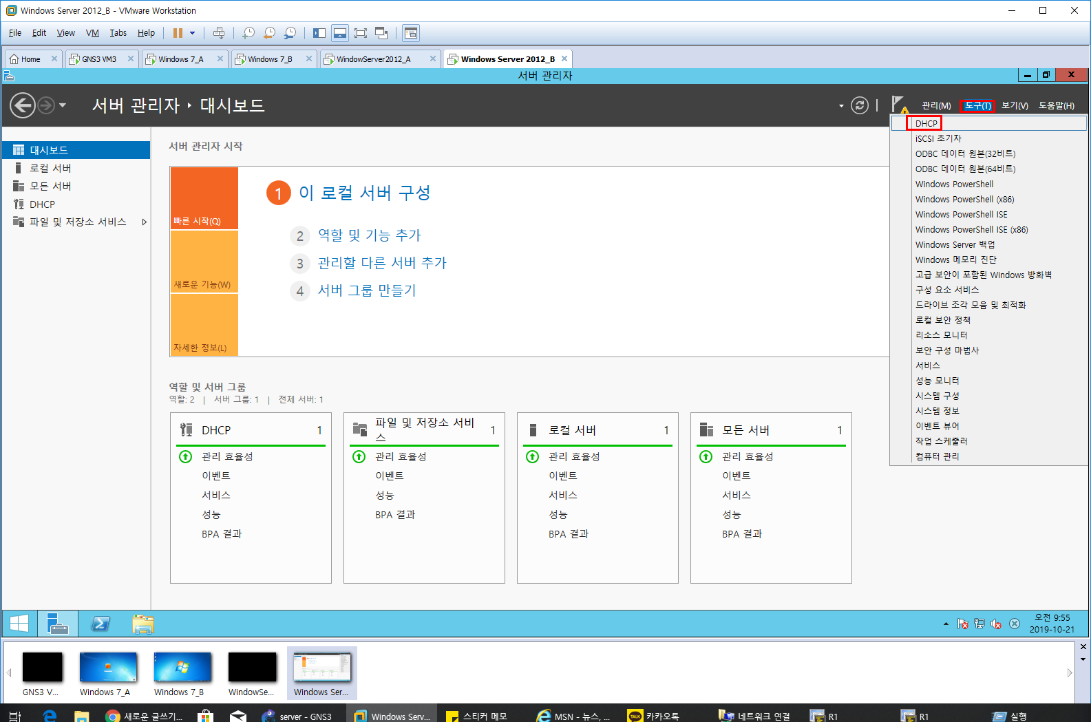Switch to the Home tab
This screenshot has height=722, width=1091.
click(32, 59)
